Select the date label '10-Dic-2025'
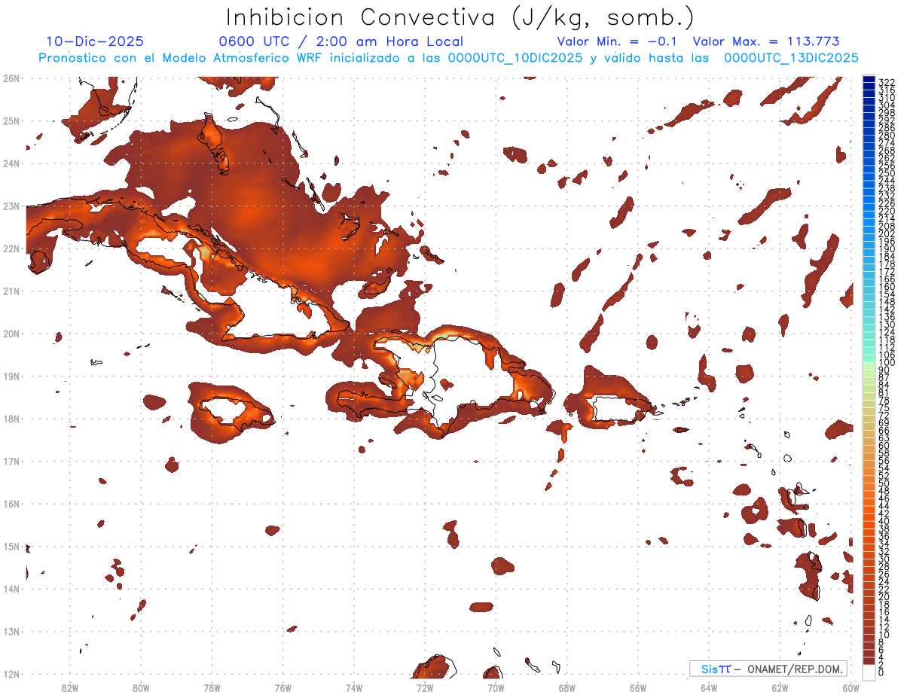 tap(95, 42)
